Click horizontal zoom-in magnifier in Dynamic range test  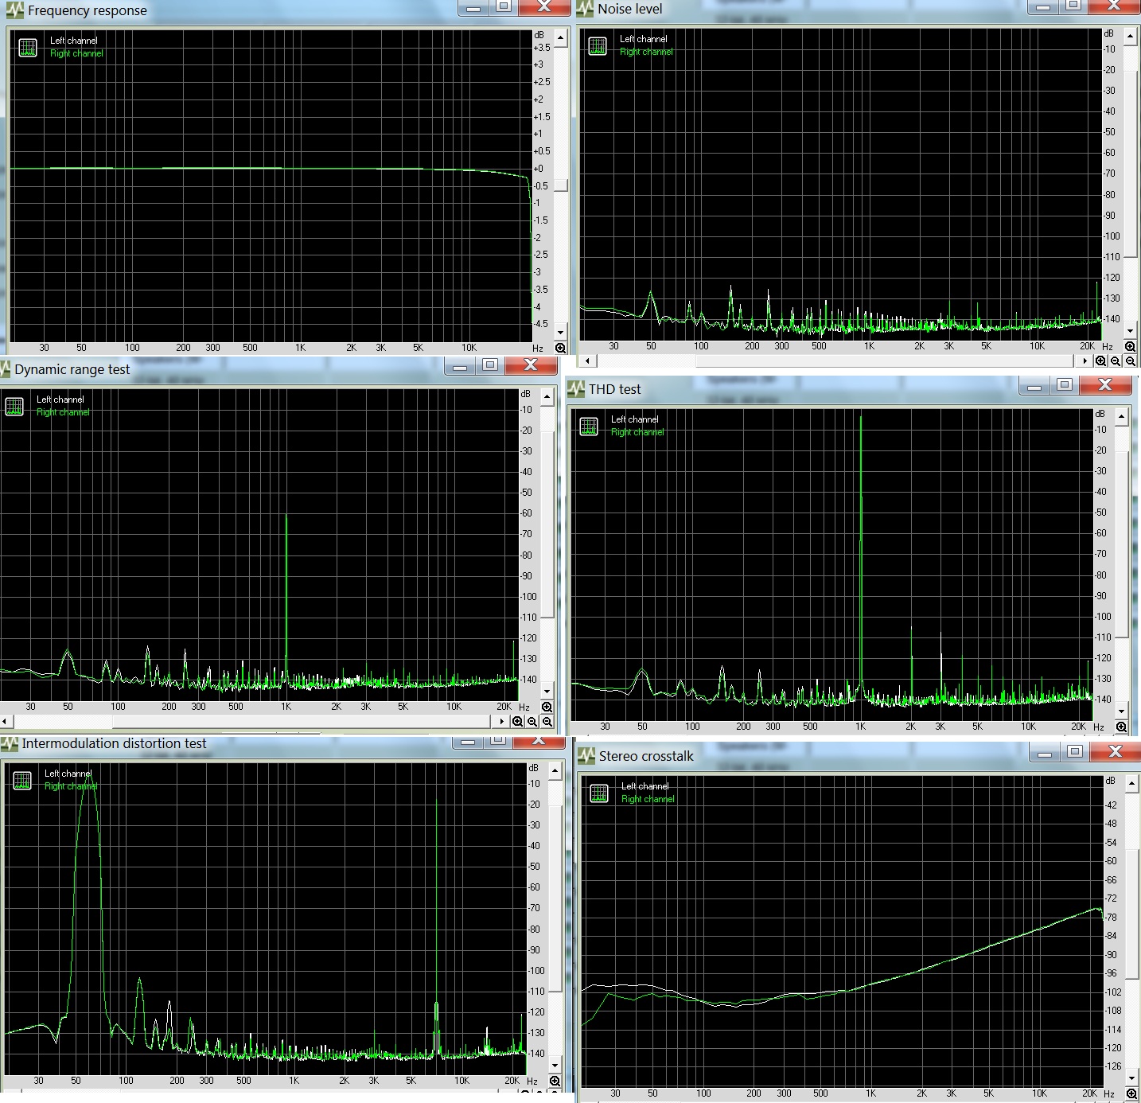pos(518,722)
